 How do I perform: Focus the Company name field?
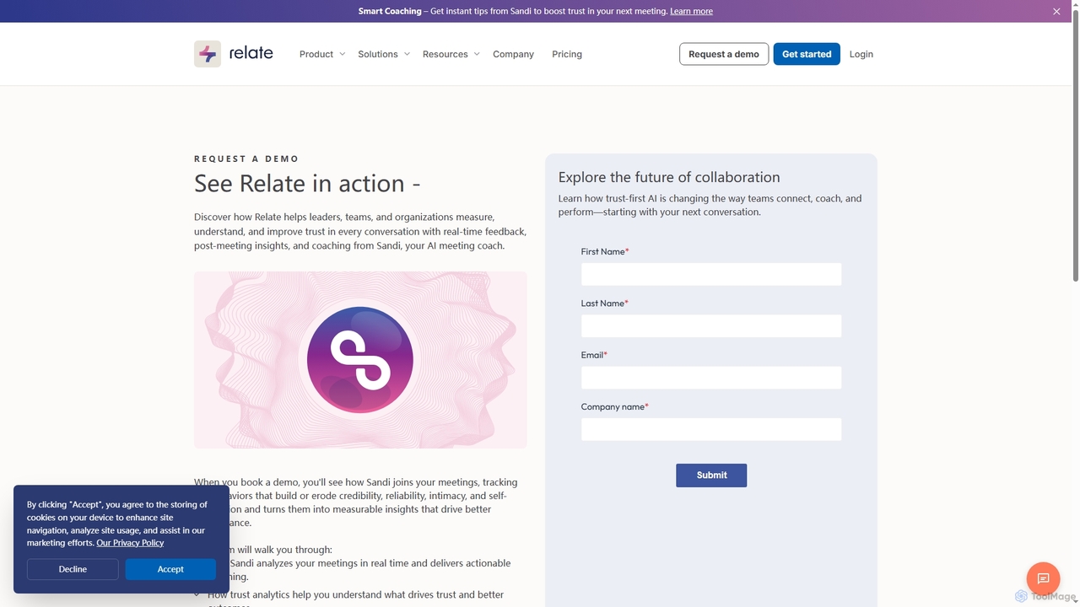[x=711, y=429]
